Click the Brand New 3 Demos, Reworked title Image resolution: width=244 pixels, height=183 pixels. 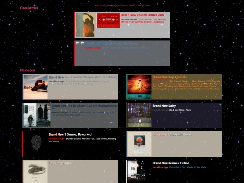(70, 135)
